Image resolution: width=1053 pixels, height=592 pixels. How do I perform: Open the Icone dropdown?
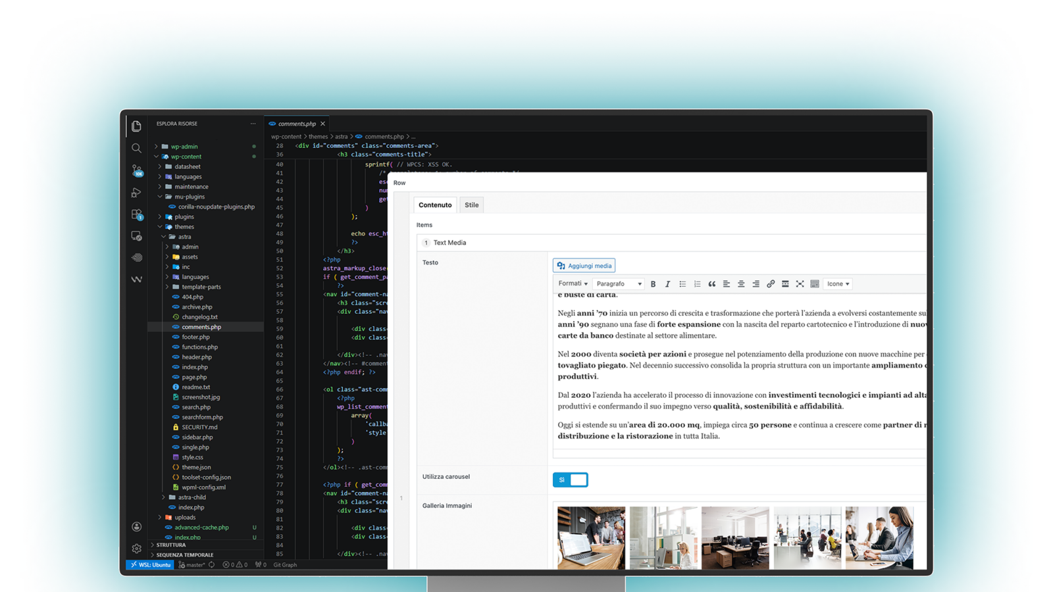point(838,284)
